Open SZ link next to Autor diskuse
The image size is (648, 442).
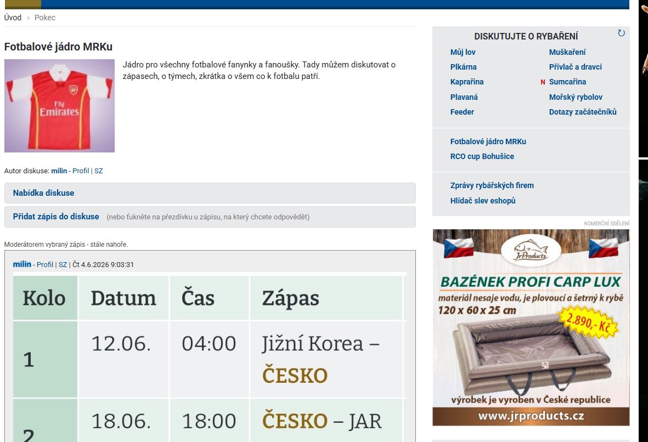click(x=98, y=171)
